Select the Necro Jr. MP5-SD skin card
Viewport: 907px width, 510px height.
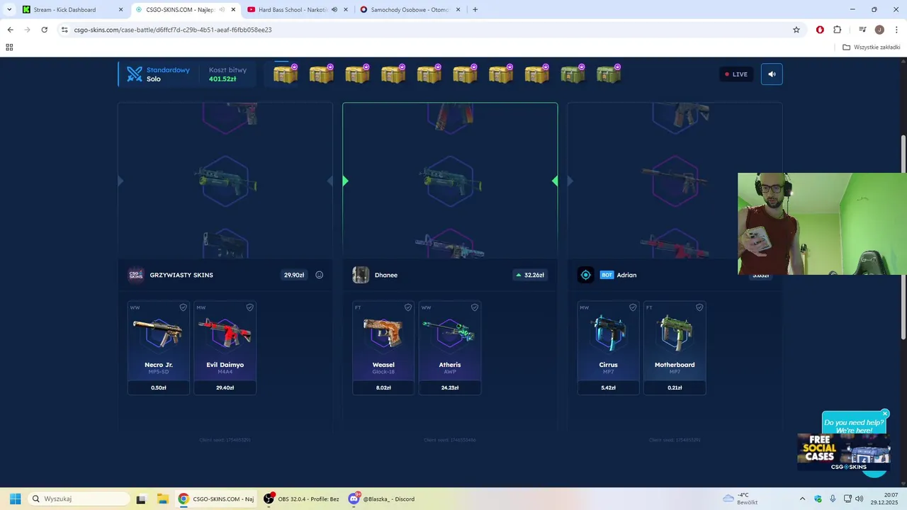(159, 348)
